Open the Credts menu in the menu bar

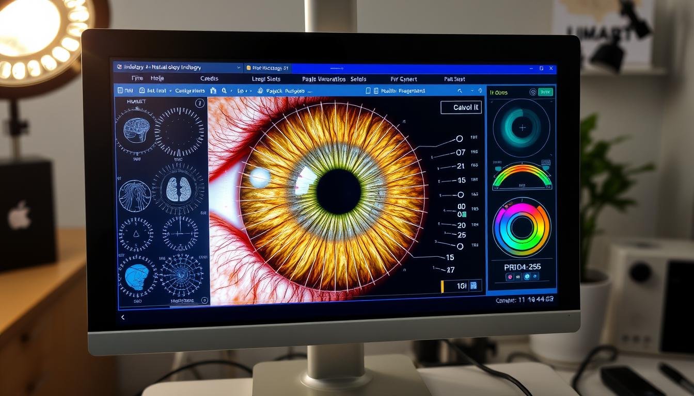pyautogui.click(x=209, y=79)
